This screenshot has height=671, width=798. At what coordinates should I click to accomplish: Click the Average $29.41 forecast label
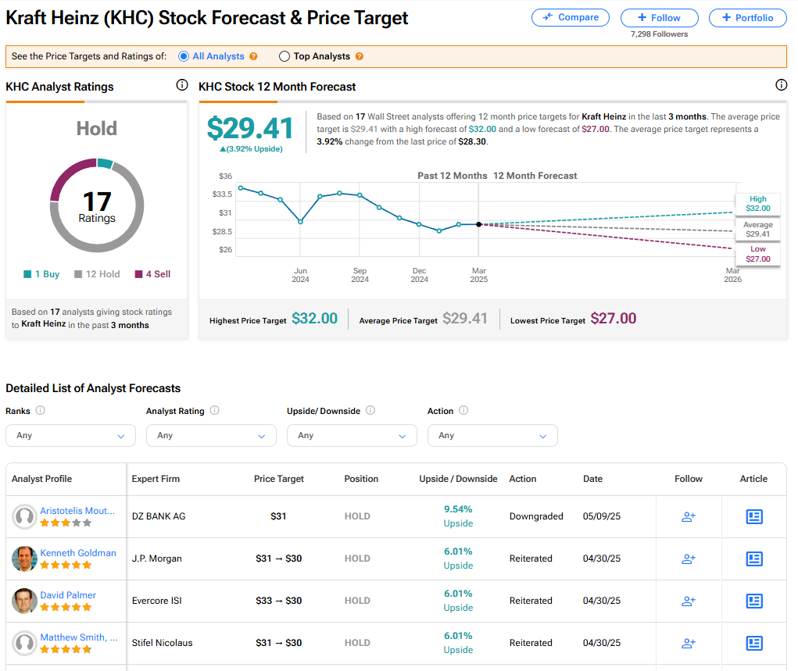pyautogui.click(x=758, y=230)
